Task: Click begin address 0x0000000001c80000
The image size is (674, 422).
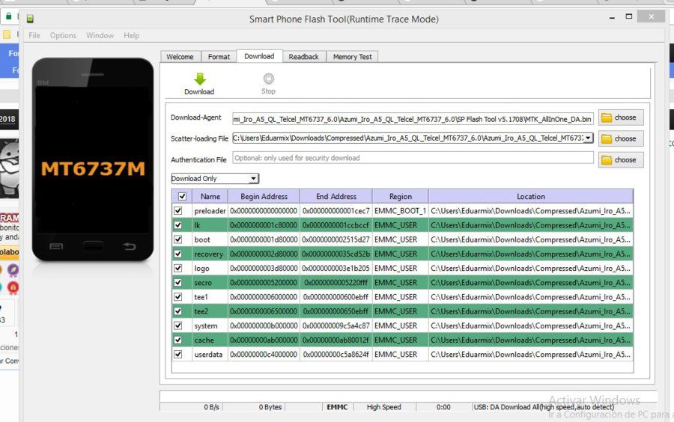Action: point(264,225)
